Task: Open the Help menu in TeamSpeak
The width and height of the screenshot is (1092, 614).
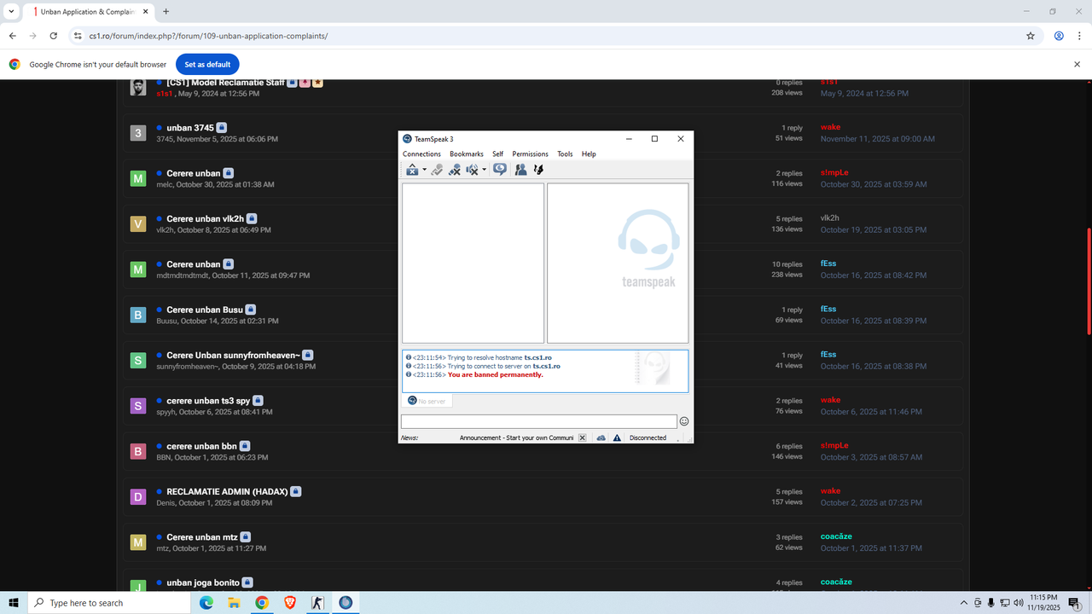Action: [589, 154]
